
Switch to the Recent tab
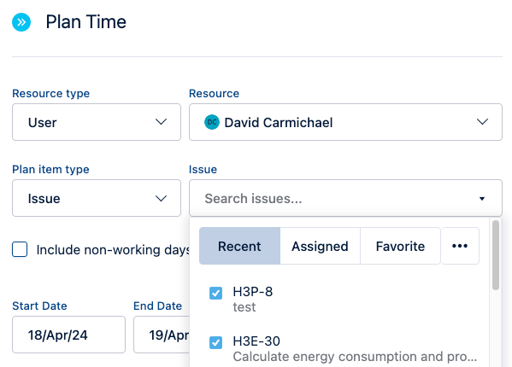click(x=239, y=246)
